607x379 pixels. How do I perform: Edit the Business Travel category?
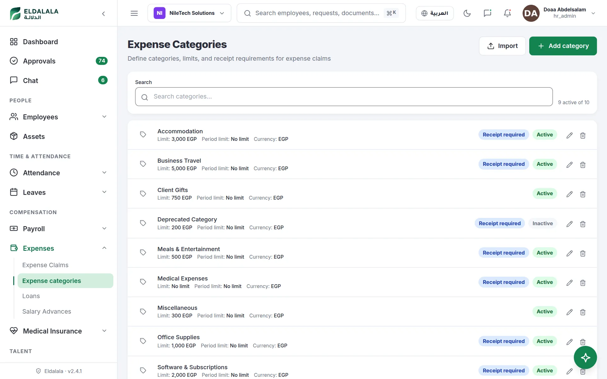(569, 165)
